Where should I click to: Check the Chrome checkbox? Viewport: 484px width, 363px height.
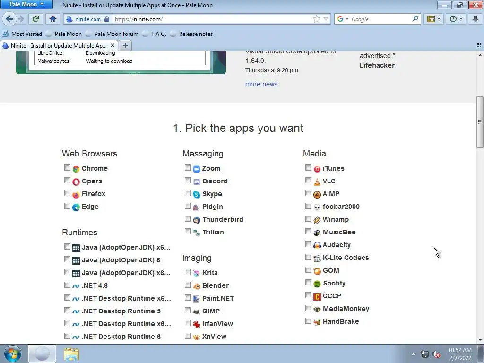click(x=67, y=168)
